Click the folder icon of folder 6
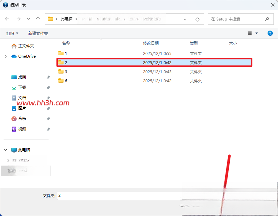 tap(61, 81)
